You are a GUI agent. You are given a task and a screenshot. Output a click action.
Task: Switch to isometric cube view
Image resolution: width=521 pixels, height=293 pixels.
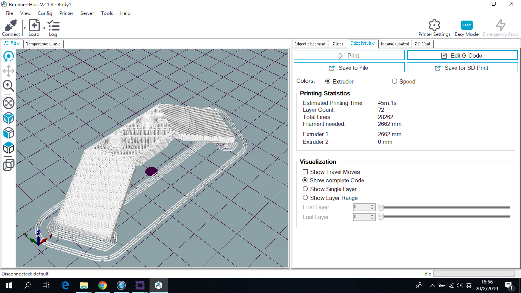coord(8,118)
